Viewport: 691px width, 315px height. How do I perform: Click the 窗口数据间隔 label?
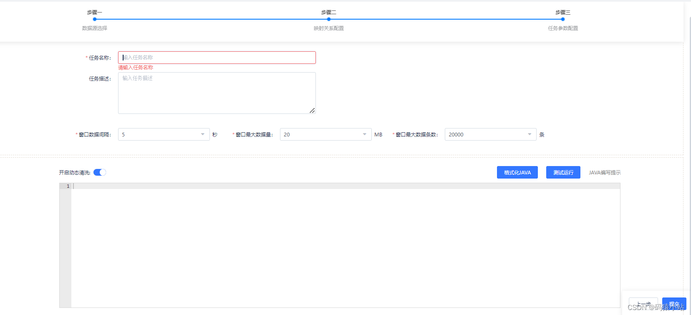coord(95,135)
